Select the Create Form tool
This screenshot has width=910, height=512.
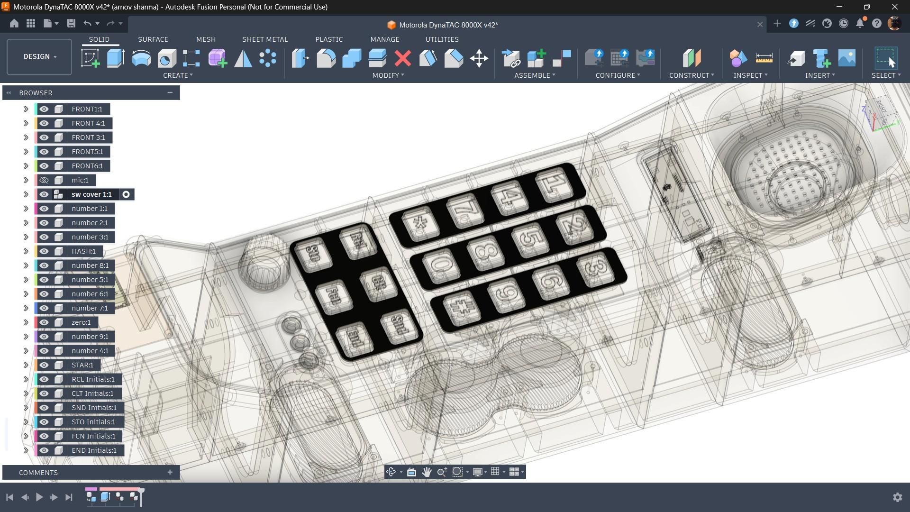(218, 58)
